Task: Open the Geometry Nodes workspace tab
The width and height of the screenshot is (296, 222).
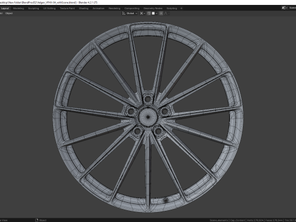Action: (x=153, y=9)
